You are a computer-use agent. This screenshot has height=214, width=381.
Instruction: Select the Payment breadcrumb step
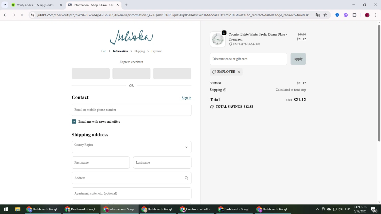coord(156,51)
